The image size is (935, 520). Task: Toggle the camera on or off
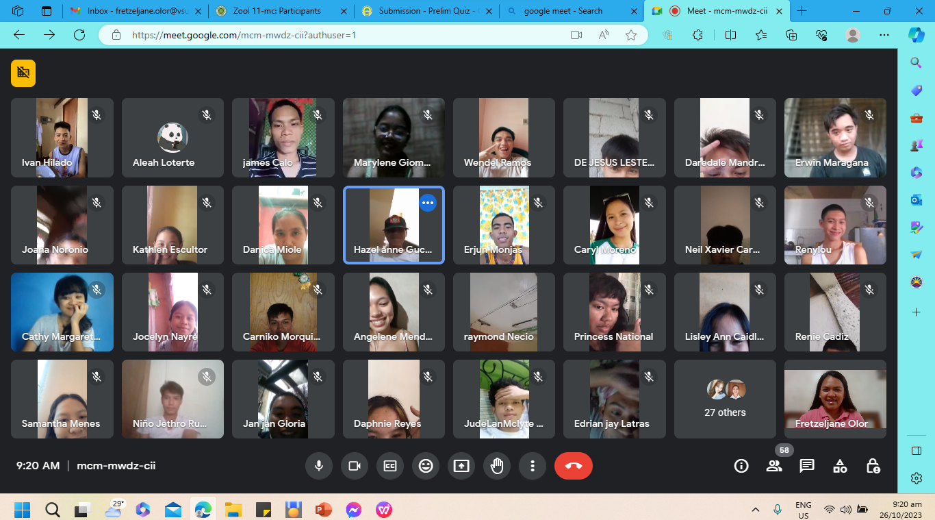coord(355,466)
